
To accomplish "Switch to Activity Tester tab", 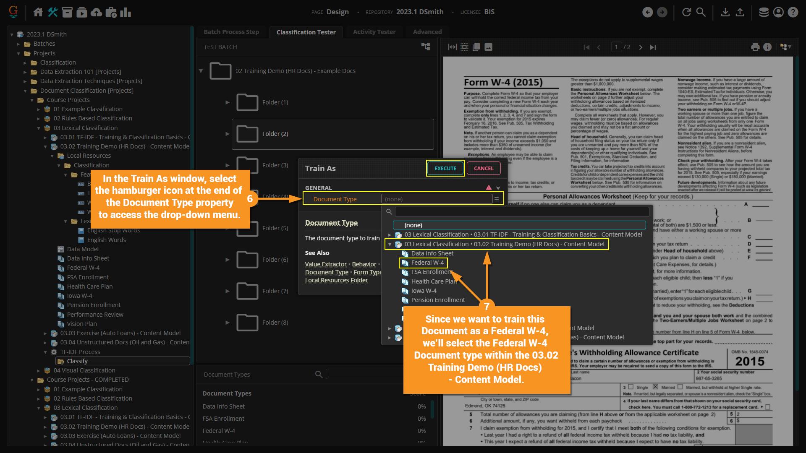I will coord(374,32).
